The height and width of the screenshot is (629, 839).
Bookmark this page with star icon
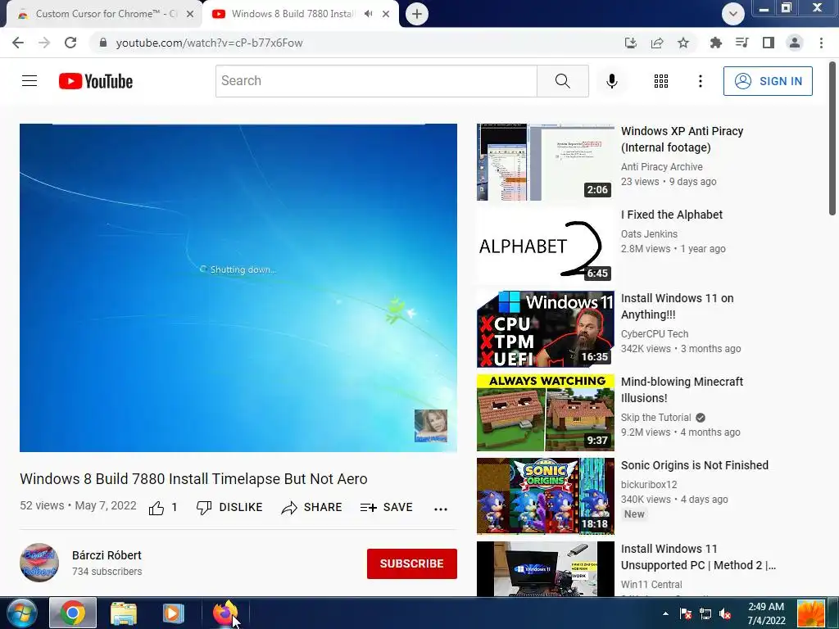(683, 43)
